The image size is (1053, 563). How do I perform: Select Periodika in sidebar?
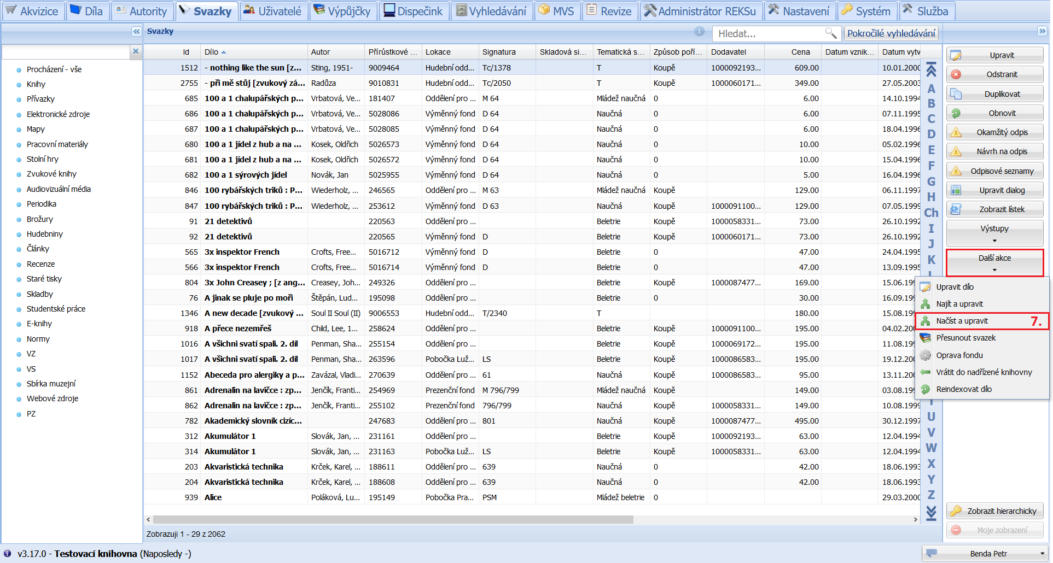tap(42, 204)
